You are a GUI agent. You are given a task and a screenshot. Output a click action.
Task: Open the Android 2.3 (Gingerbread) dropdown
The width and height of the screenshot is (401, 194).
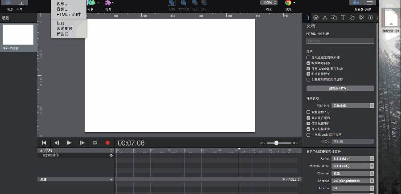click(353, 181)
